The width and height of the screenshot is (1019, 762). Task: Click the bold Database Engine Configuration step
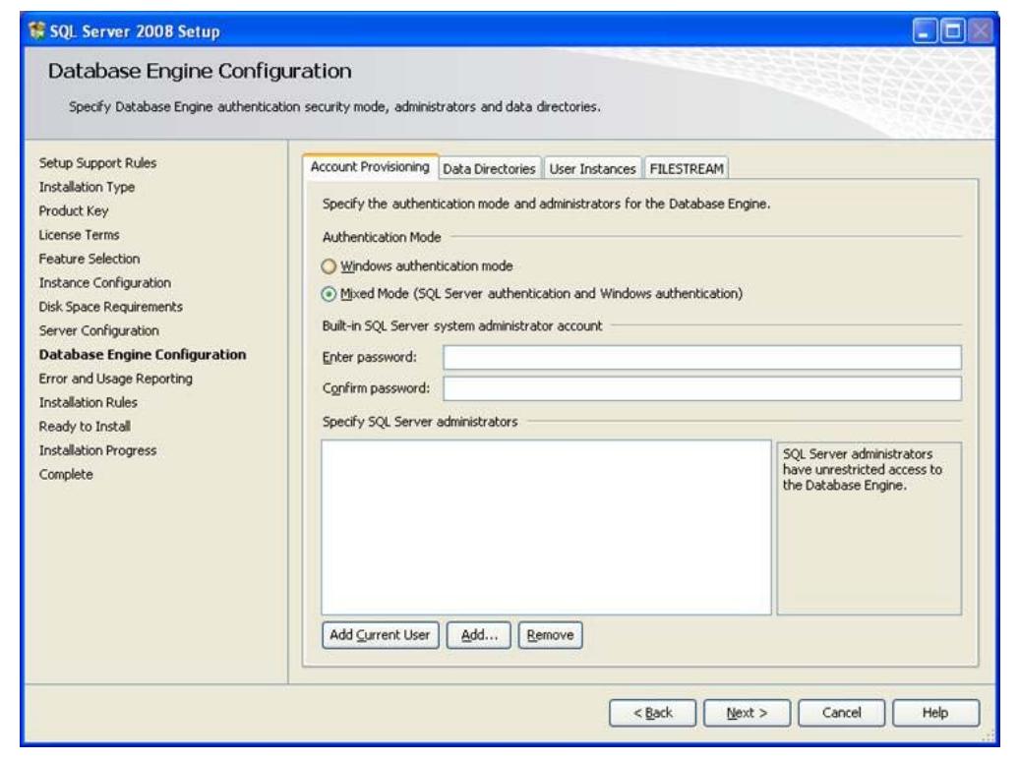[x=143, y=355]
